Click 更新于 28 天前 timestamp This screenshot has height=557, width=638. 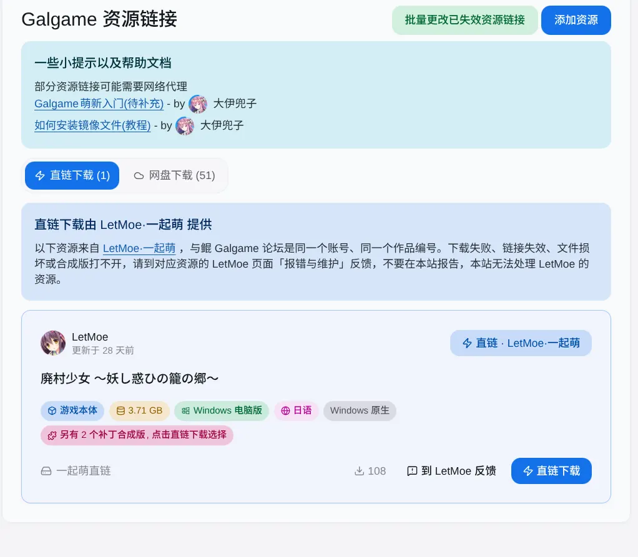tap(103, 351)
